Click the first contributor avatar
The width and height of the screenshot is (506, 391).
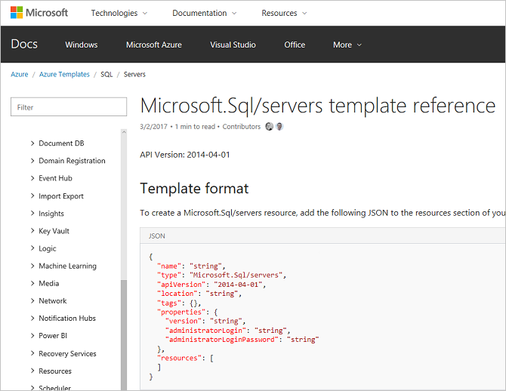269,127
